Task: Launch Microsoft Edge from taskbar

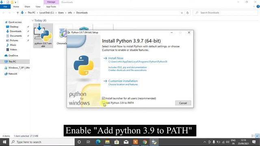Action: (98, 142)
